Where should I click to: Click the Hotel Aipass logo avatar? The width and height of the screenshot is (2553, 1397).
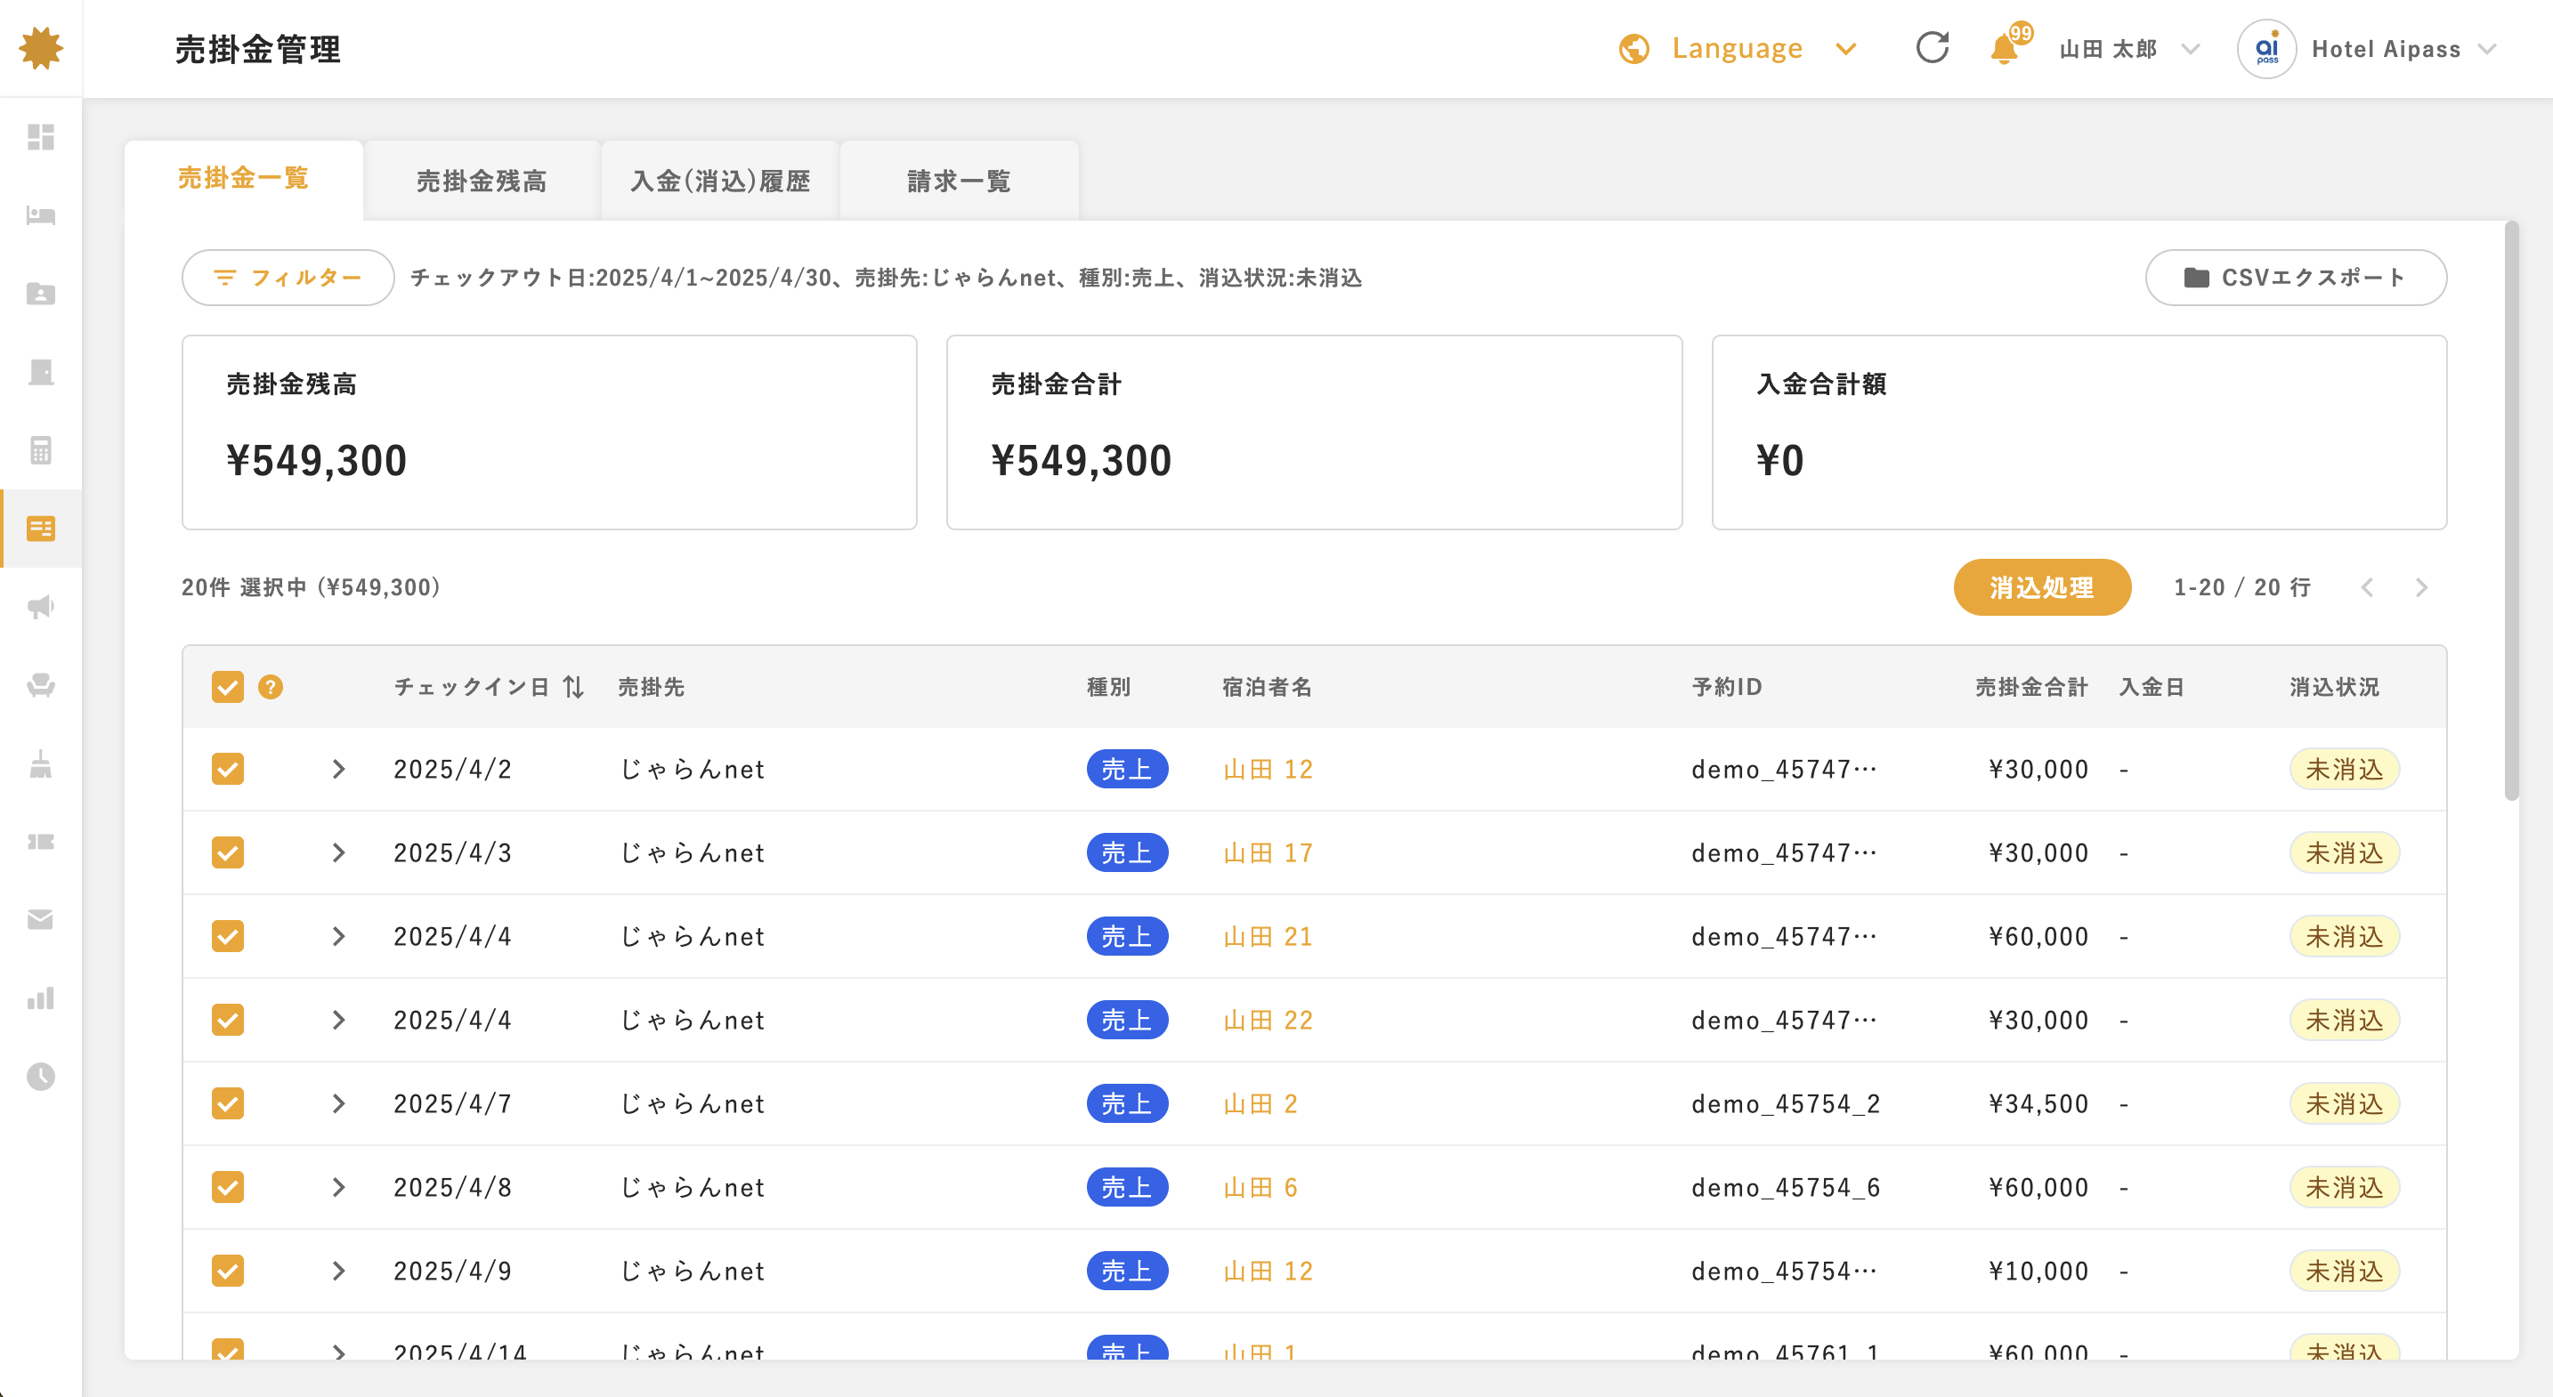[2267, 49]
